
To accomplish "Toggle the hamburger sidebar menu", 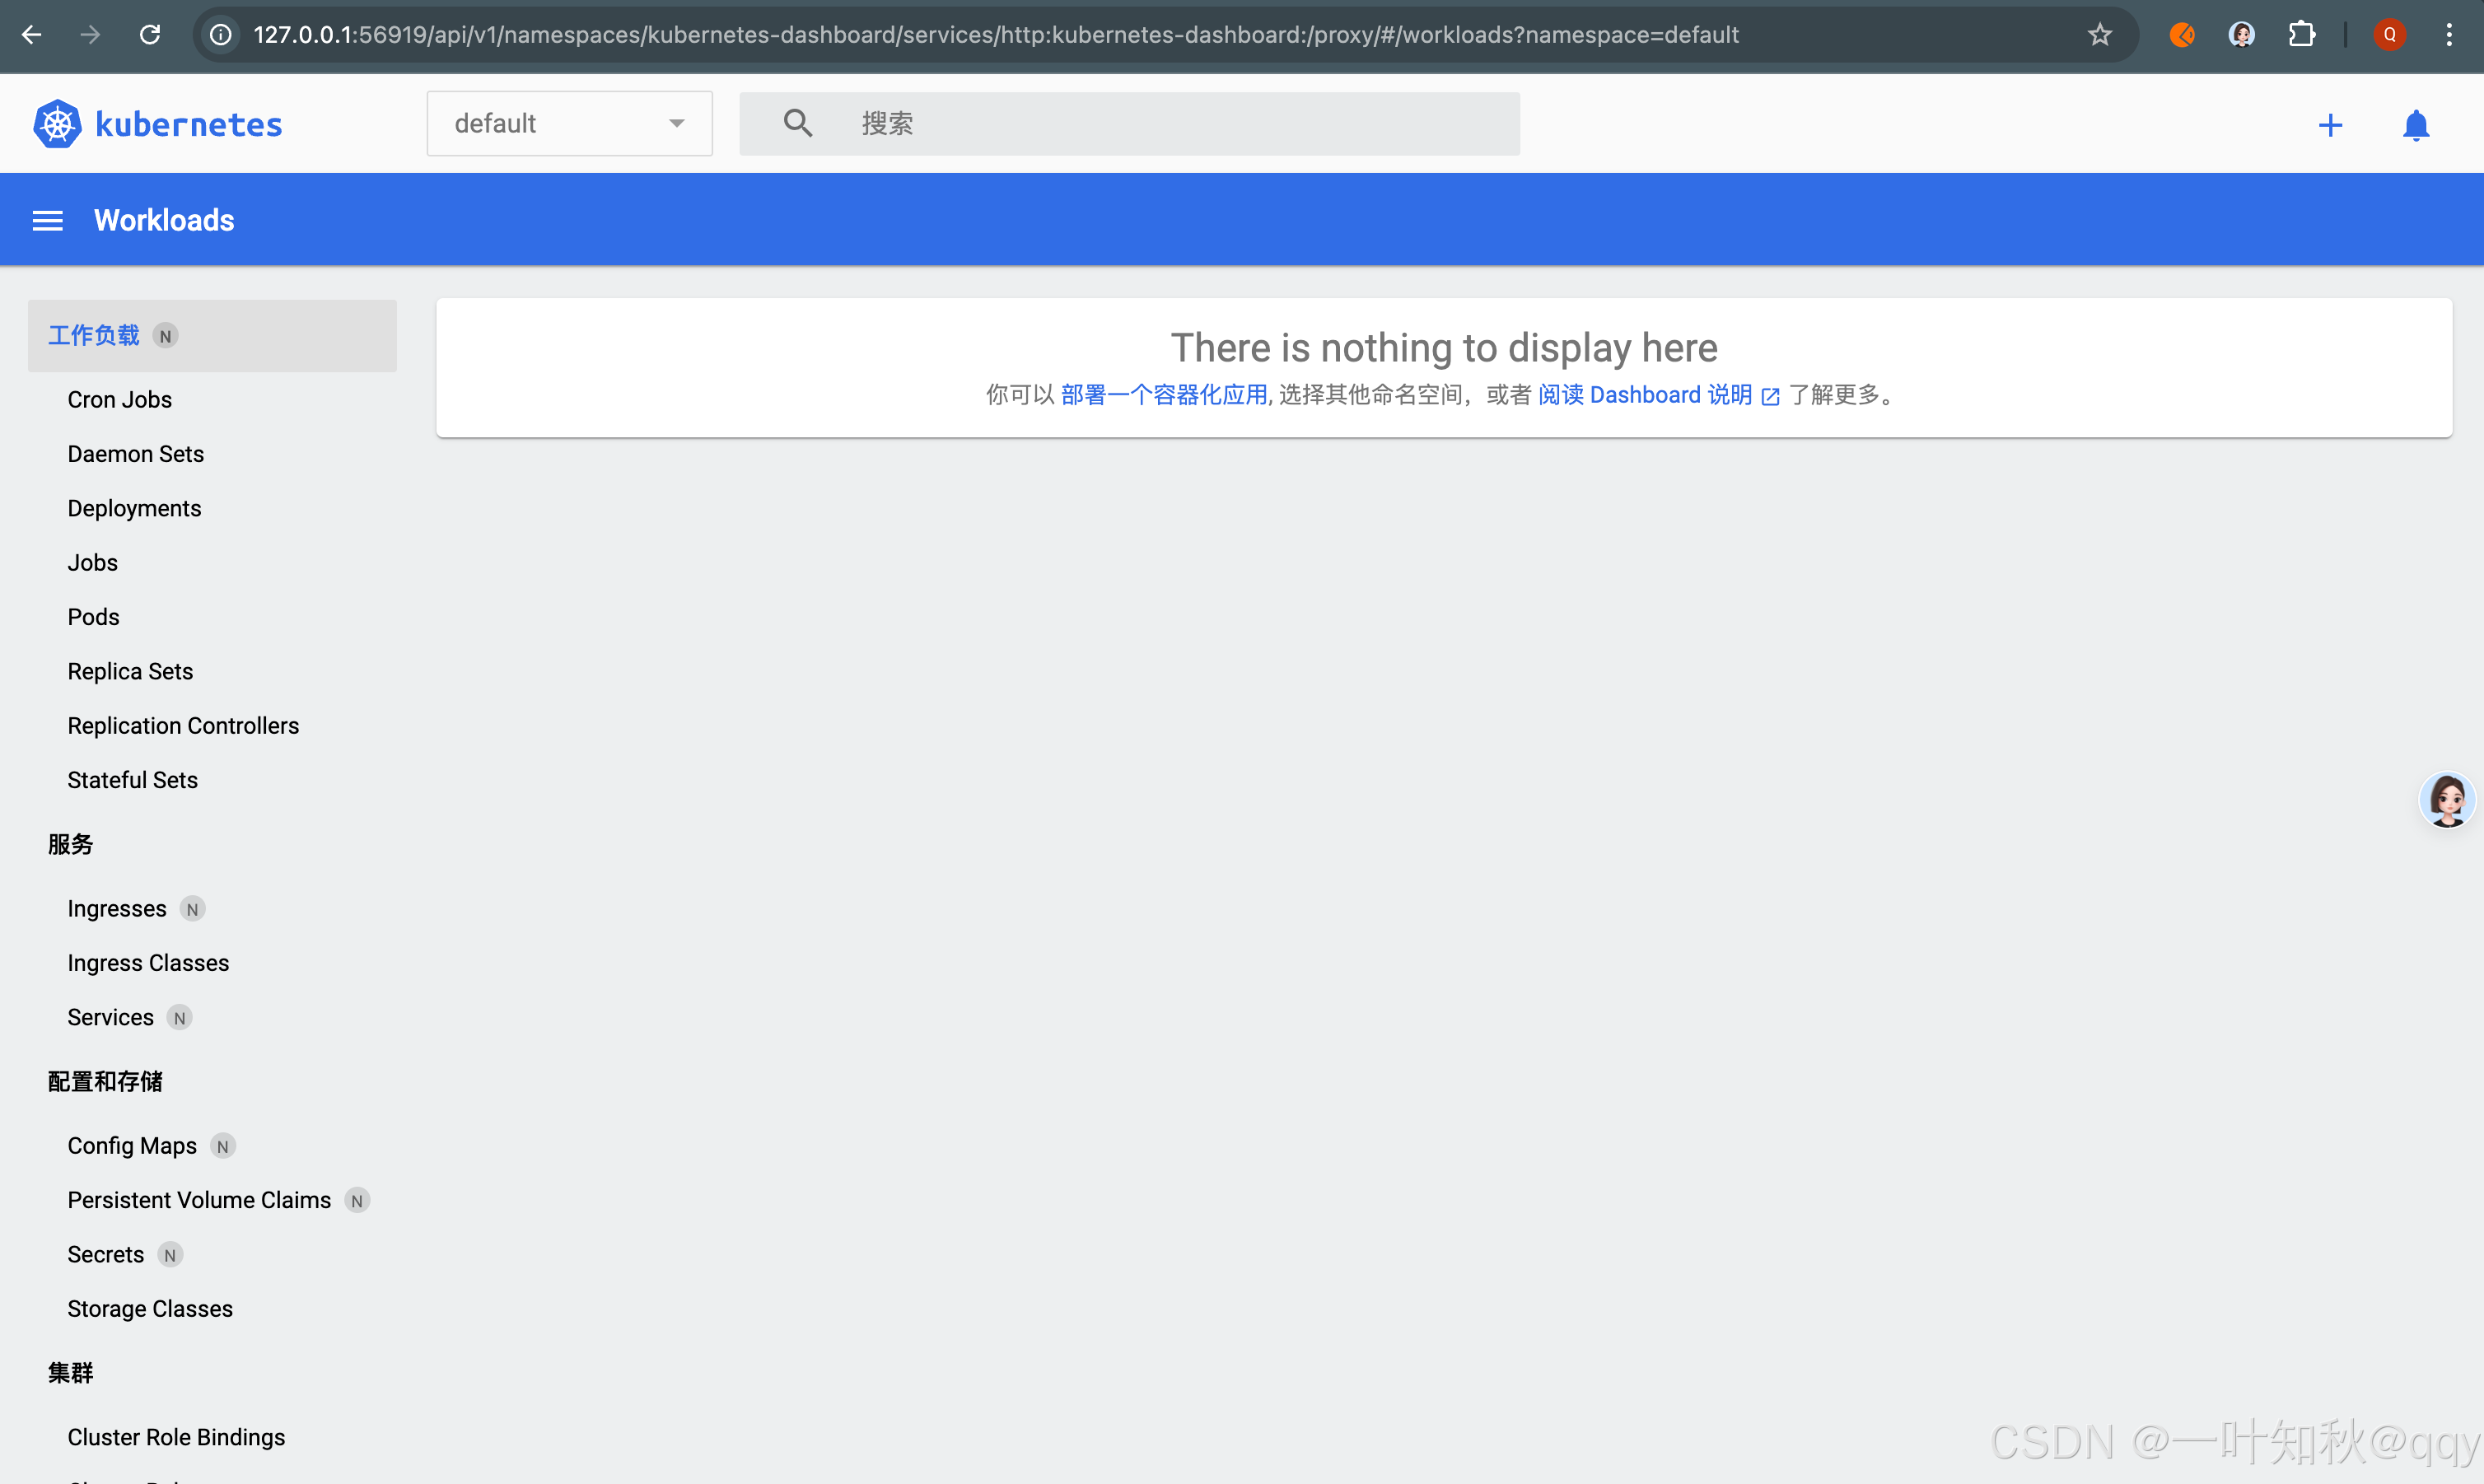I will point(47,220).
